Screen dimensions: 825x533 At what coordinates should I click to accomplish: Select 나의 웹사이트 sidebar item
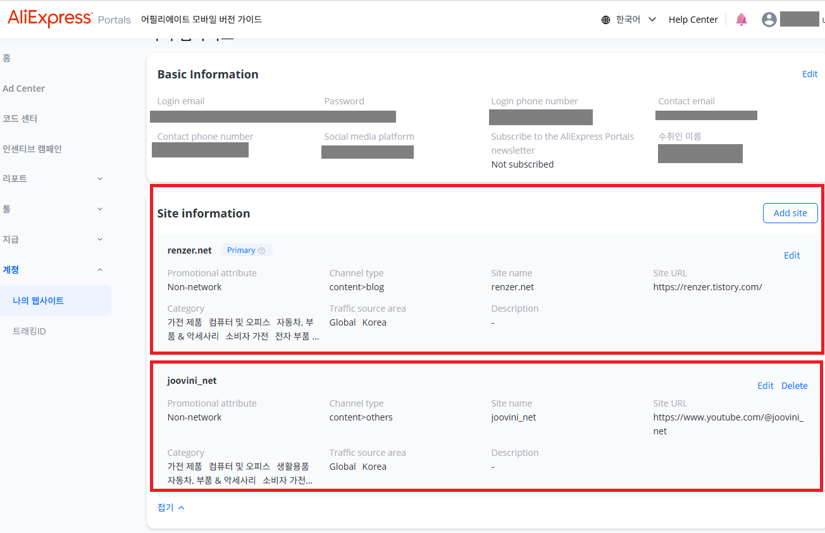pyautogui.click(x=56, y=300)
